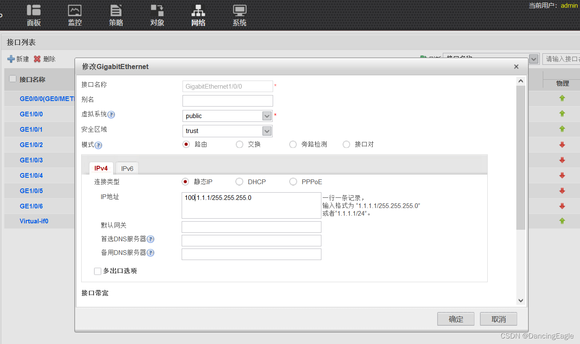Open the GE1/0/1 interface link
The height and width of the screenshot is (344, 580).
(31, 130)
